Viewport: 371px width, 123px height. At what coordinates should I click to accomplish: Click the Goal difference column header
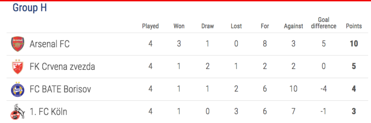click(324, 23)
